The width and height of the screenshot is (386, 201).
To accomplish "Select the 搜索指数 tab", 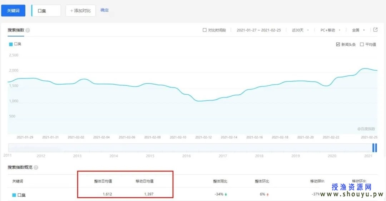I will coord(16,30).
